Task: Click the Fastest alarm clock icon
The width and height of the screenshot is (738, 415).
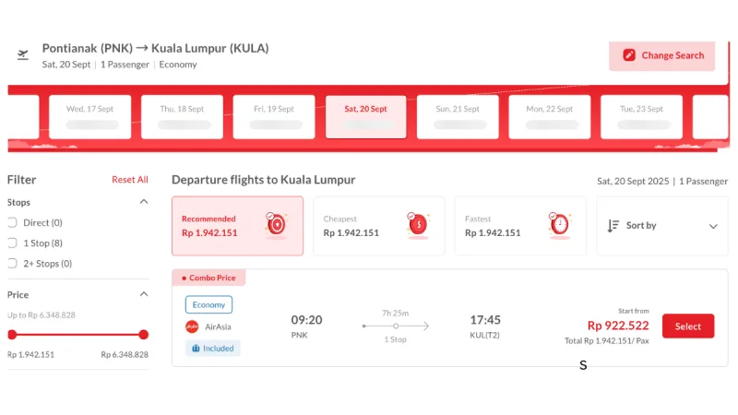Action: [x=559, y=224]
